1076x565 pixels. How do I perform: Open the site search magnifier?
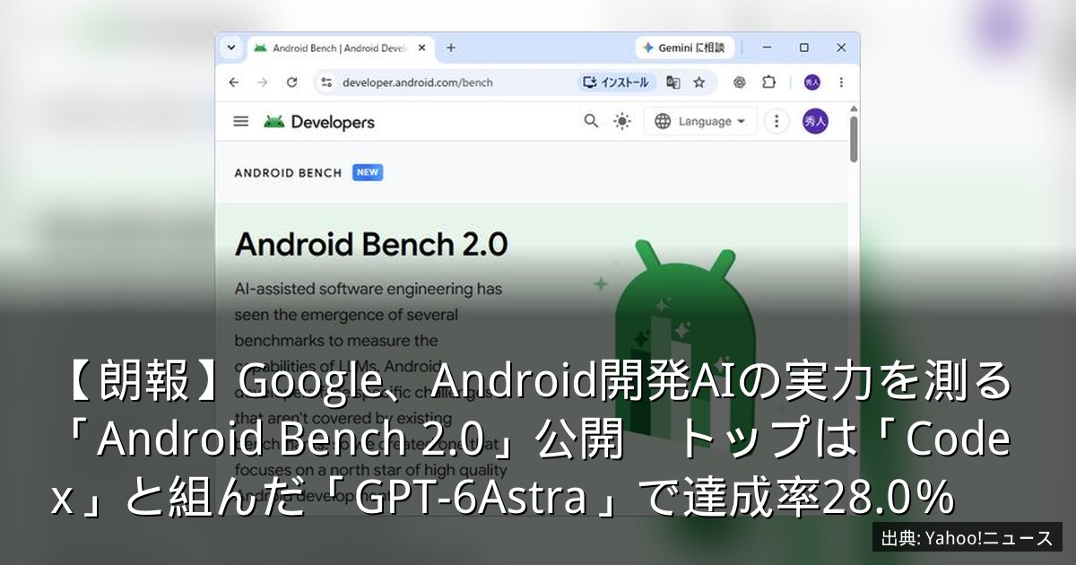coord(591,121)
